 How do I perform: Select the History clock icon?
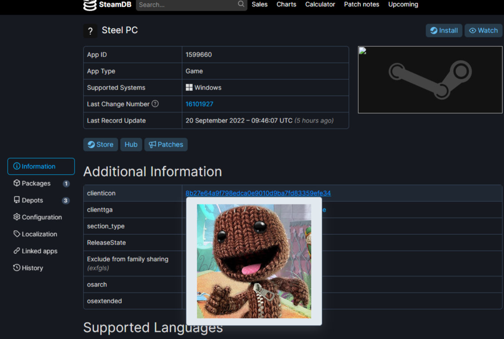coord(16,268)
